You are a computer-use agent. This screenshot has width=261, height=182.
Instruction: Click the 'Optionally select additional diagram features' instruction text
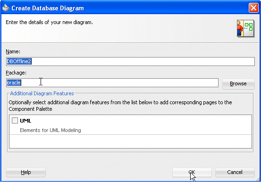pyautogui.click(x=120, y=106)
